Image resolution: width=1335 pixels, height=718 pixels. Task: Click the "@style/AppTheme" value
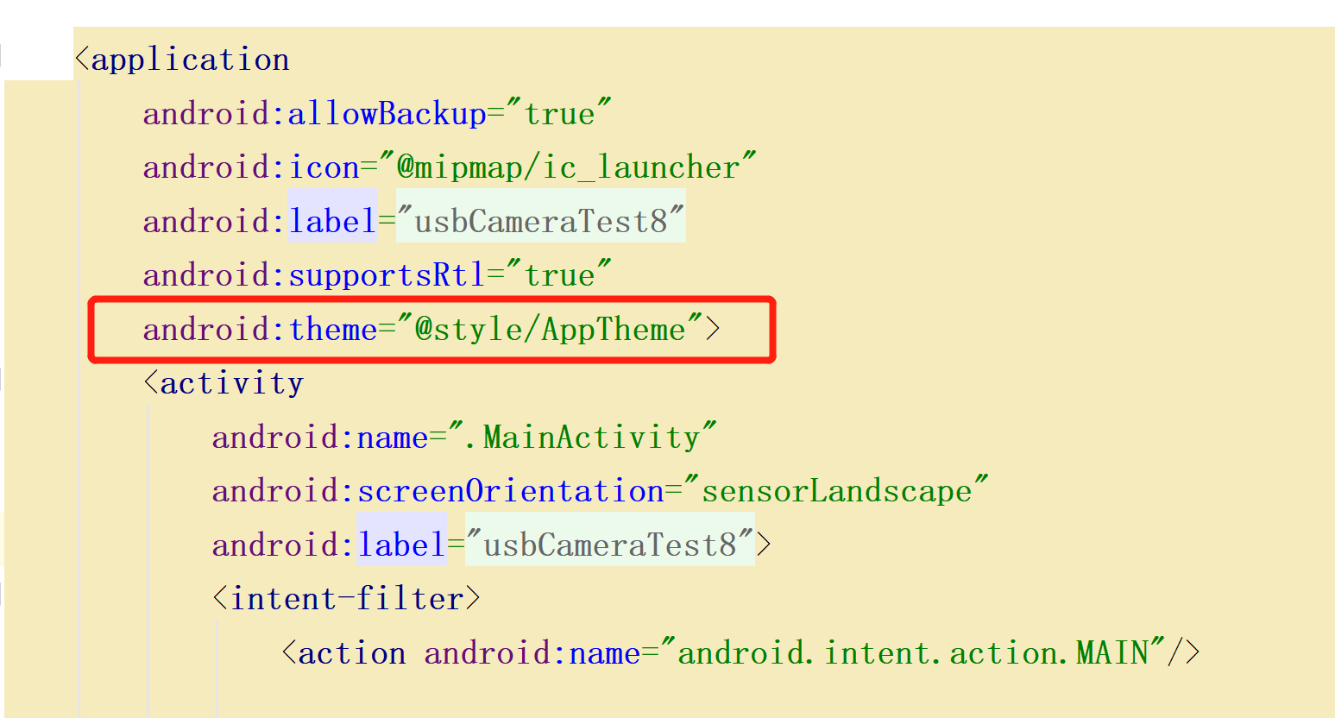(x=551, y=330)
